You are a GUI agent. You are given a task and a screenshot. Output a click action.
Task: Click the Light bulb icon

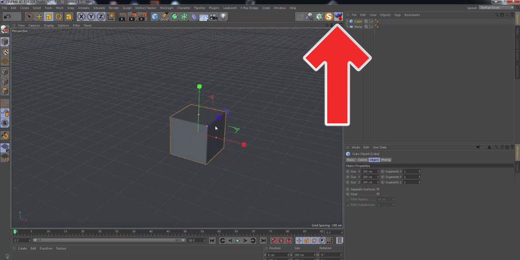[223, 17]
